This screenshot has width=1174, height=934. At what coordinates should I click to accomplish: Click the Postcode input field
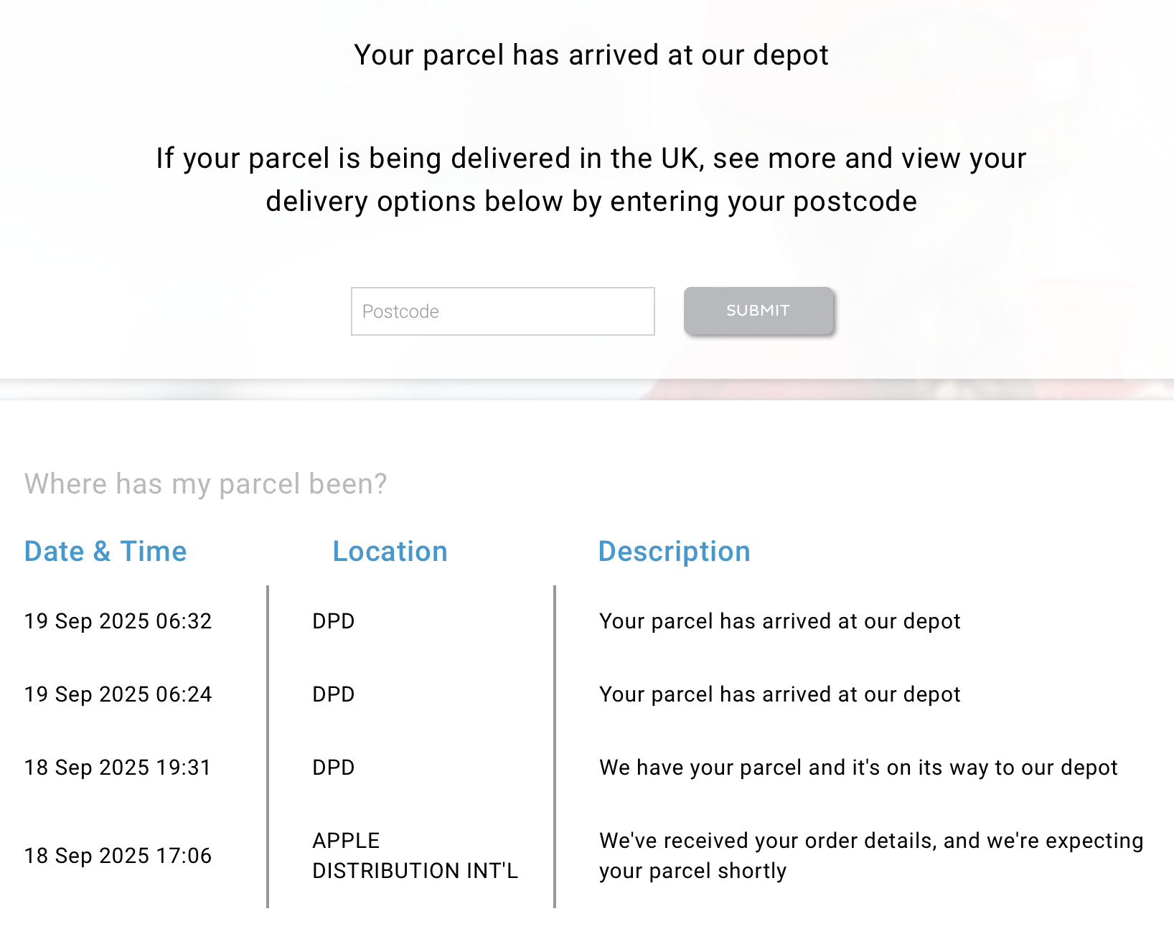click(x=502, y=311)
